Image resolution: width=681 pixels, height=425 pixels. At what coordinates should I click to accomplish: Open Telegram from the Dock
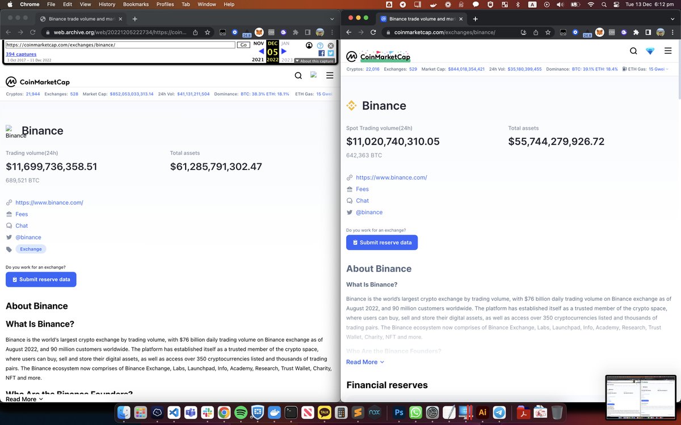click(499, 413)
